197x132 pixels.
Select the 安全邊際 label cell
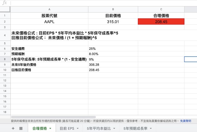tap(49, 49)
